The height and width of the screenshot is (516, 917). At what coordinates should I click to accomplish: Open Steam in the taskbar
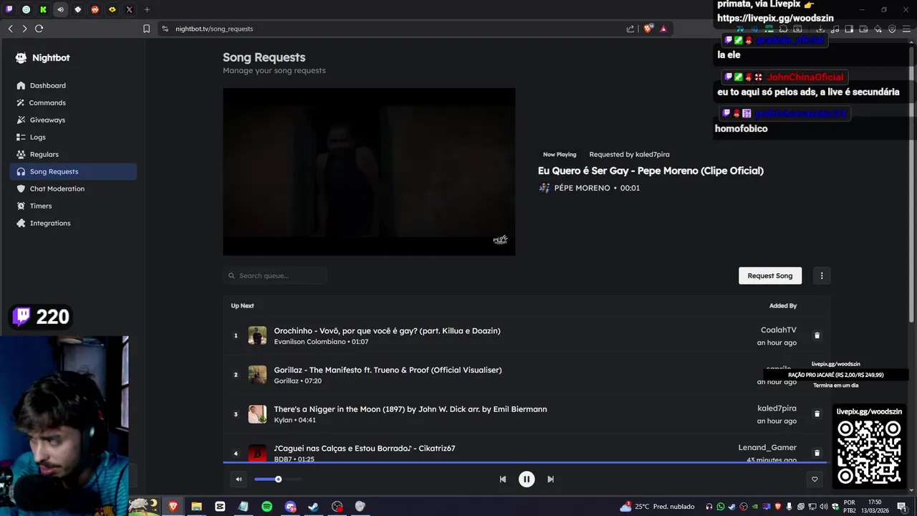coord(313,507)
